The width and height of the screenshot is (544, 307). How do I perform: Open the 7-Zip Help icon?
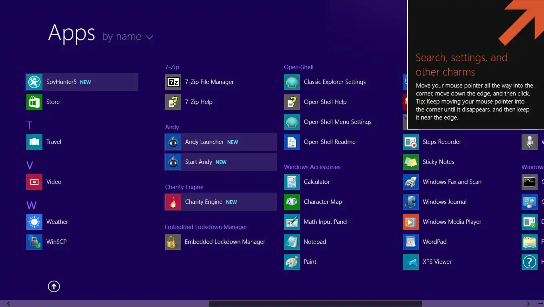[x=173, y=102]
